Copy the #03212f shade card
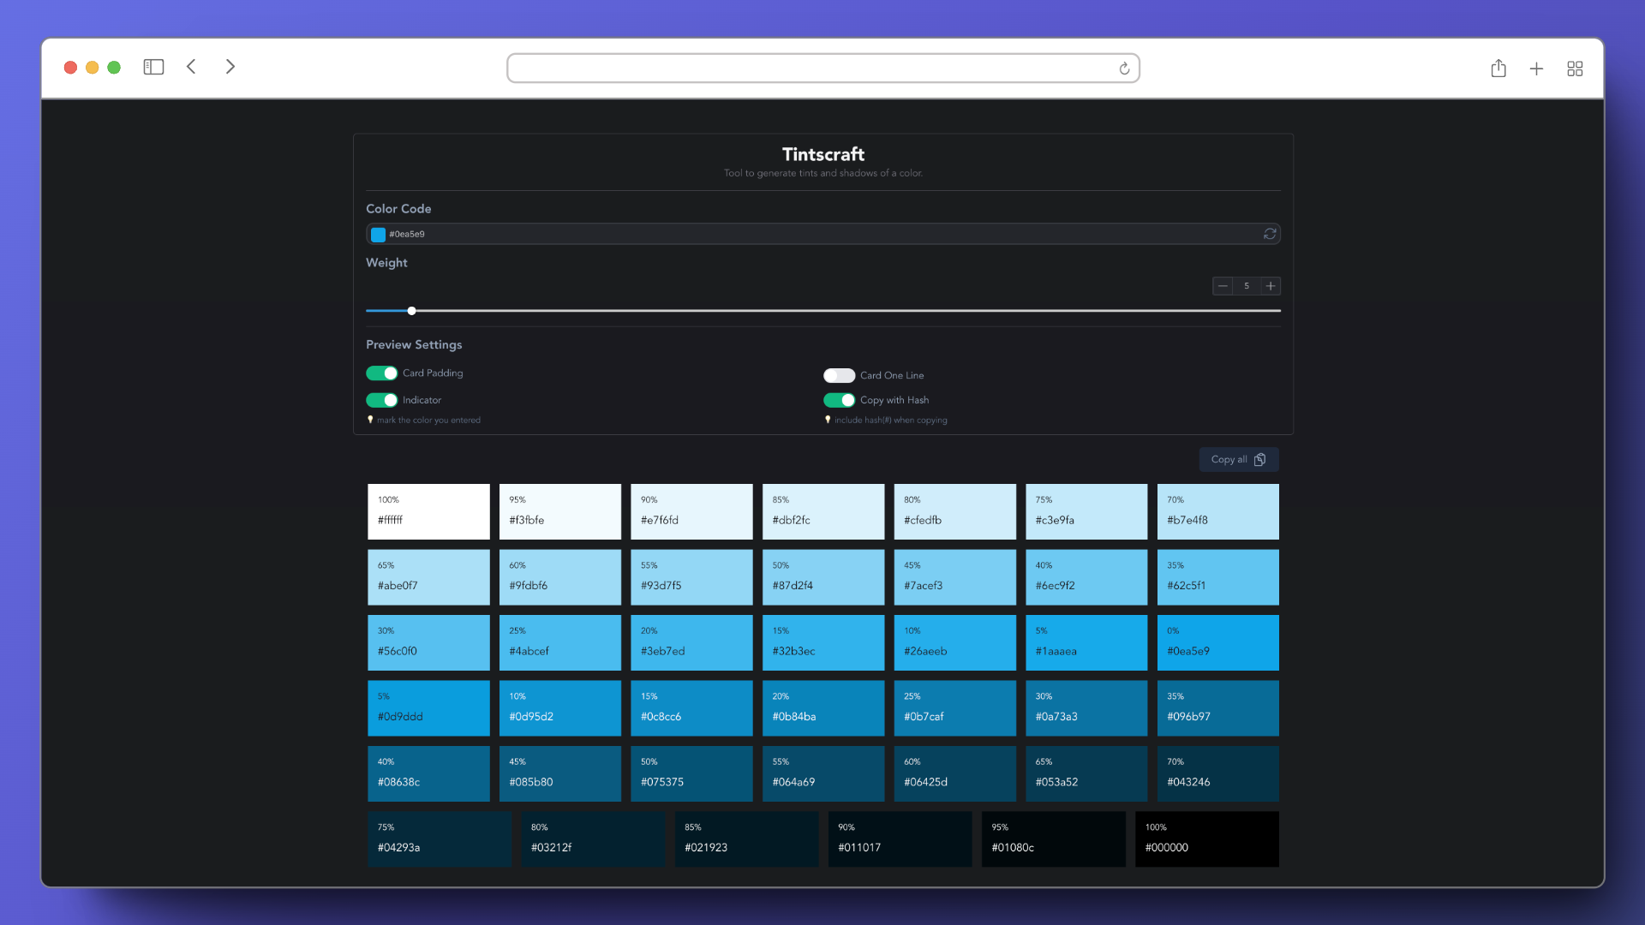 (593, 839)
